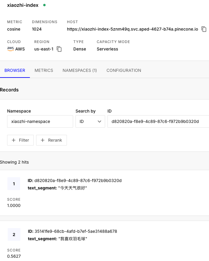The height and width of the screenshot is (261, 209).
Task: Copy the us-east-1 region value
Action: tap(59, 49)
